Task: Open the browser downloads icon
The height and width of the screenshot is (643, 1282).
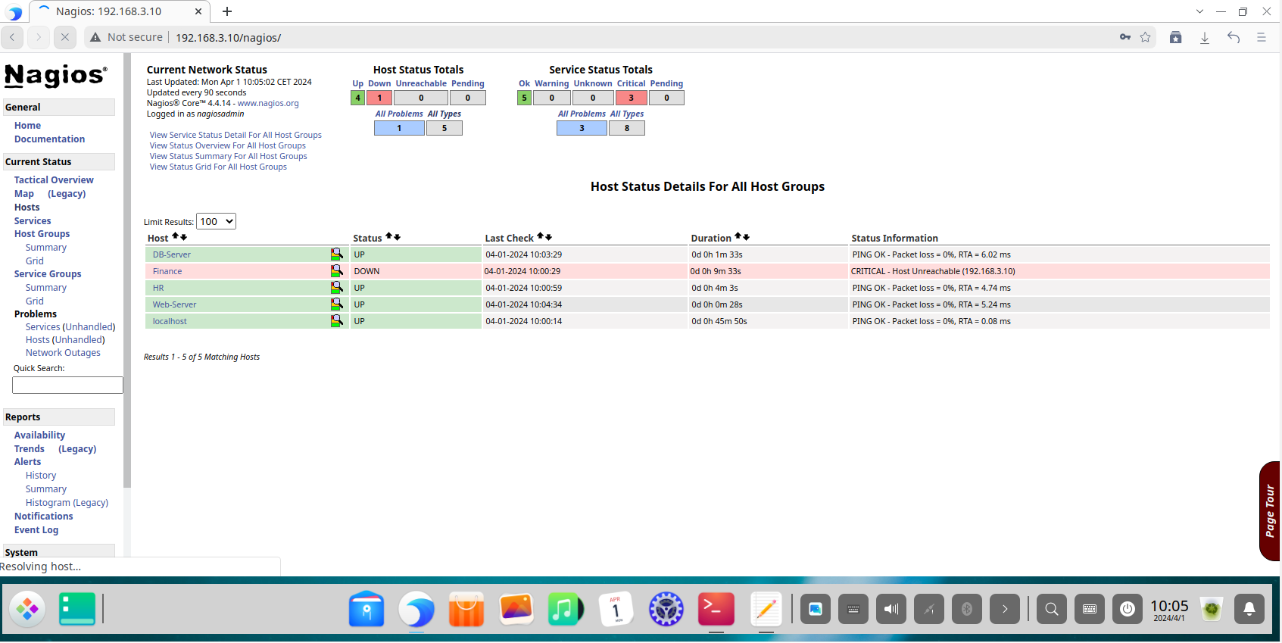Action: 1204,37
